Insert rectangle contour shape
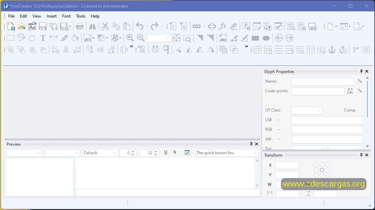This screenshot has width=375, height=210. pyautogui.click(x=256, y=38)
